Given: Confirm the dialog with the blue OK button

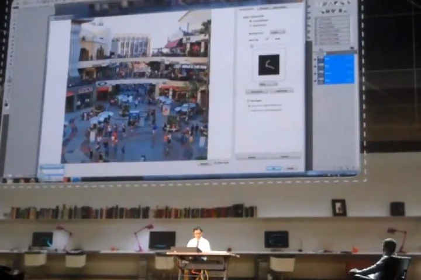Looking at the screenshot, I should coord(274,168).
